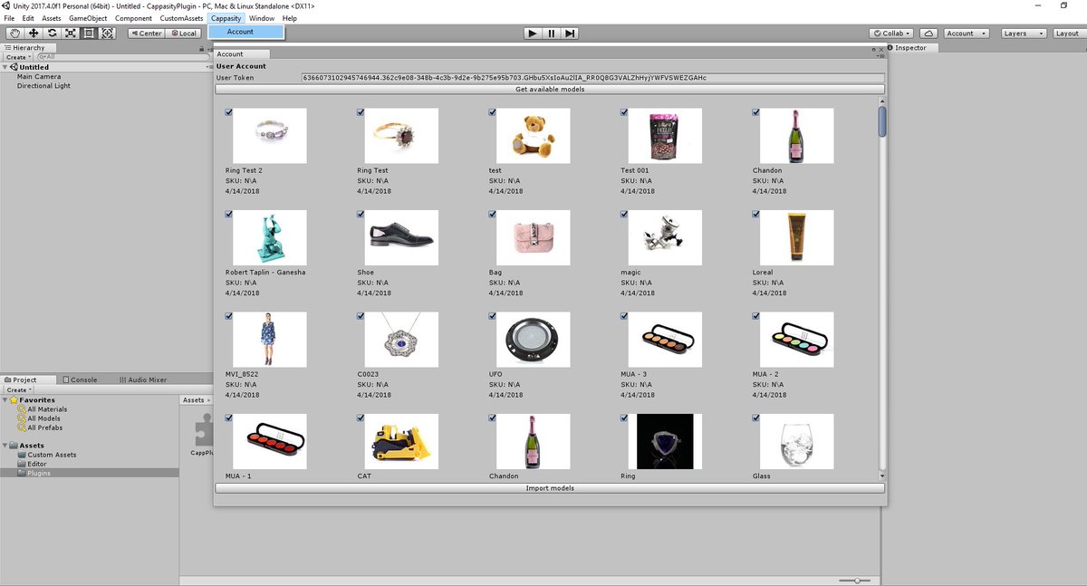Viewport: 1087px width, 586px height.
Task: Select the Hand tool in the toolbar
Action: tap(15, 34)
